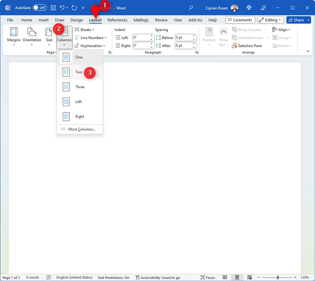Switch to Print Layout view icon
315x281 pixels.
pyautogui.click(x=237, y=278)
